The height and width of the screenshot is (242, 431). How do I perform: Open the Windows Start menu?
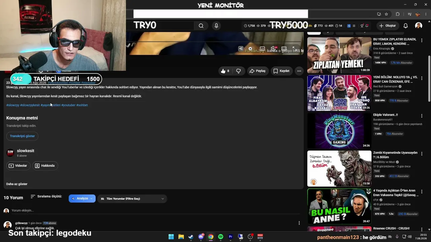tap(171, 237)
